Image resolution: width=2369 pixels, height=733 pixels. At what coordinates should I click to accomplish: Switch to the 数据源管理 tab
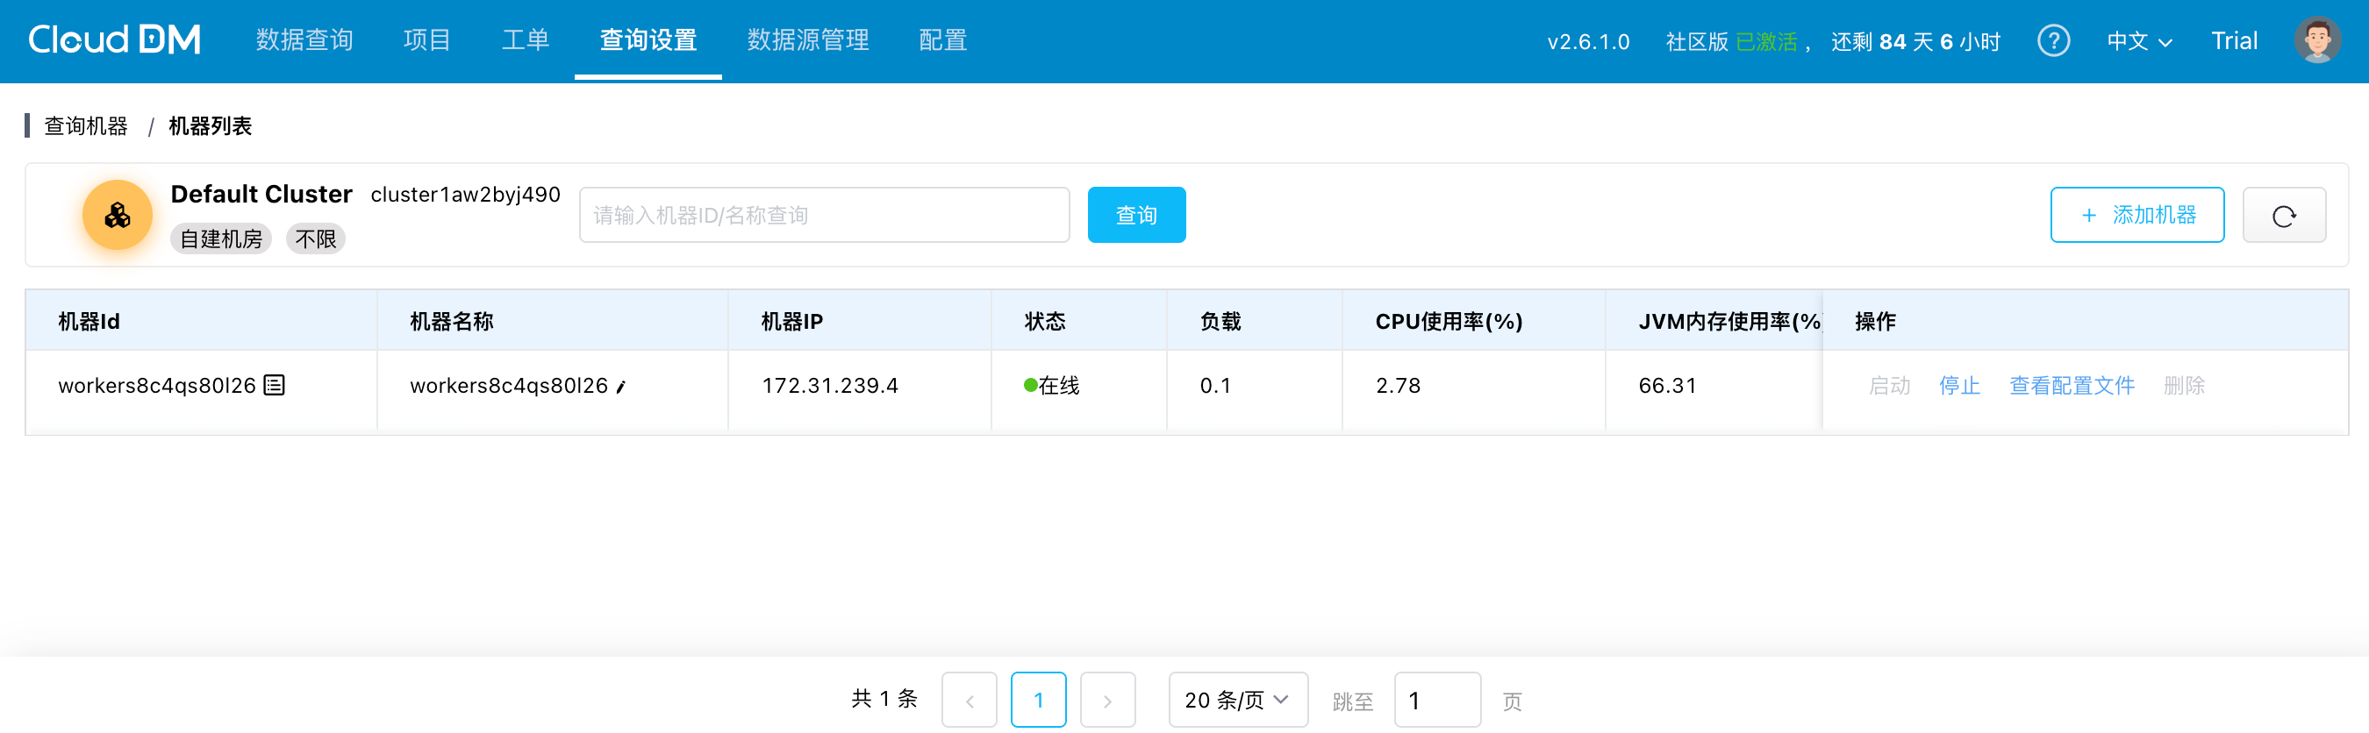point(807,40)
